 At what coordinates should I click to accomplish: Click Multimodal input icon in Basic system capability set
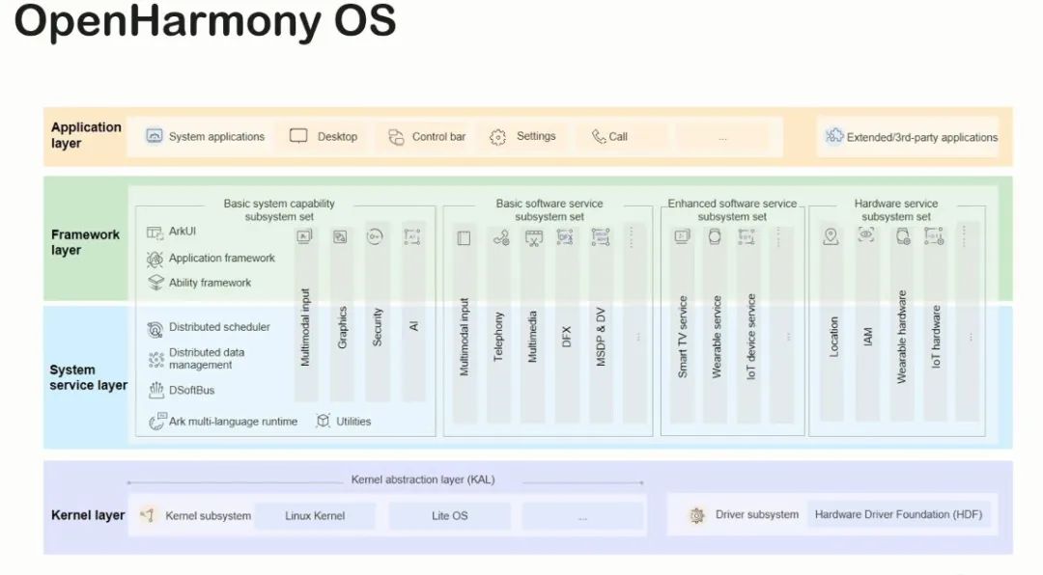click(x=304, y=236)
